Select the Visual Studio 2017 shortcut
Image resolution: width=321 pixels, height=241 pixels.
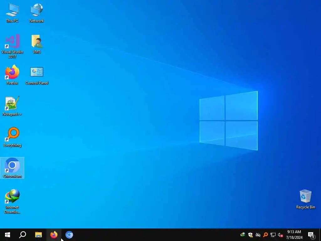12,46
